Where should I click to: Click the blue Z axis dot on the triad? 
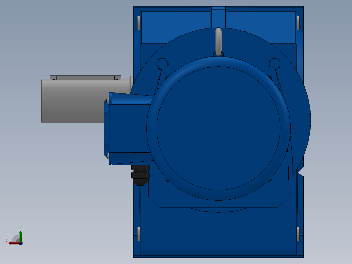(x=21, y=243)
